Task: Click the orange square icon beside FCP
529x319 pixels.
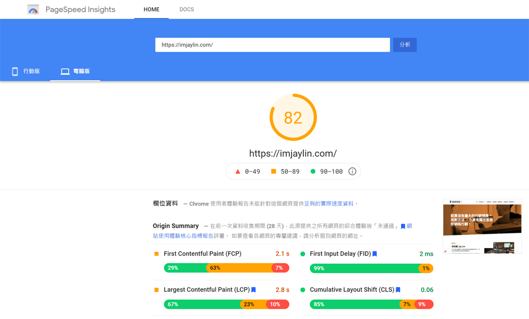Action: click(157, 254)
